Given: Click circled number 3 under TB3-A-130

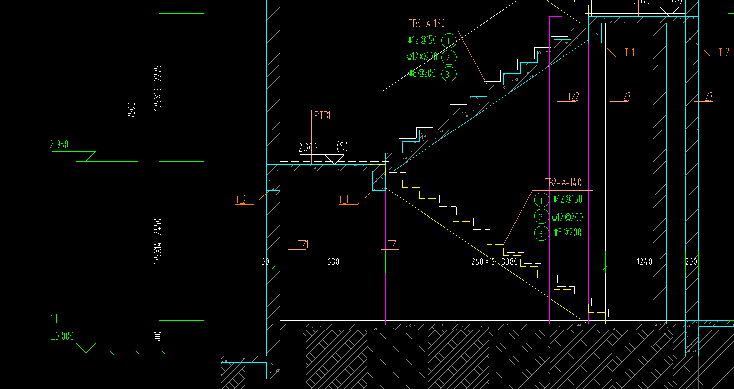Looking at the screenshot, I should [448, 75].
